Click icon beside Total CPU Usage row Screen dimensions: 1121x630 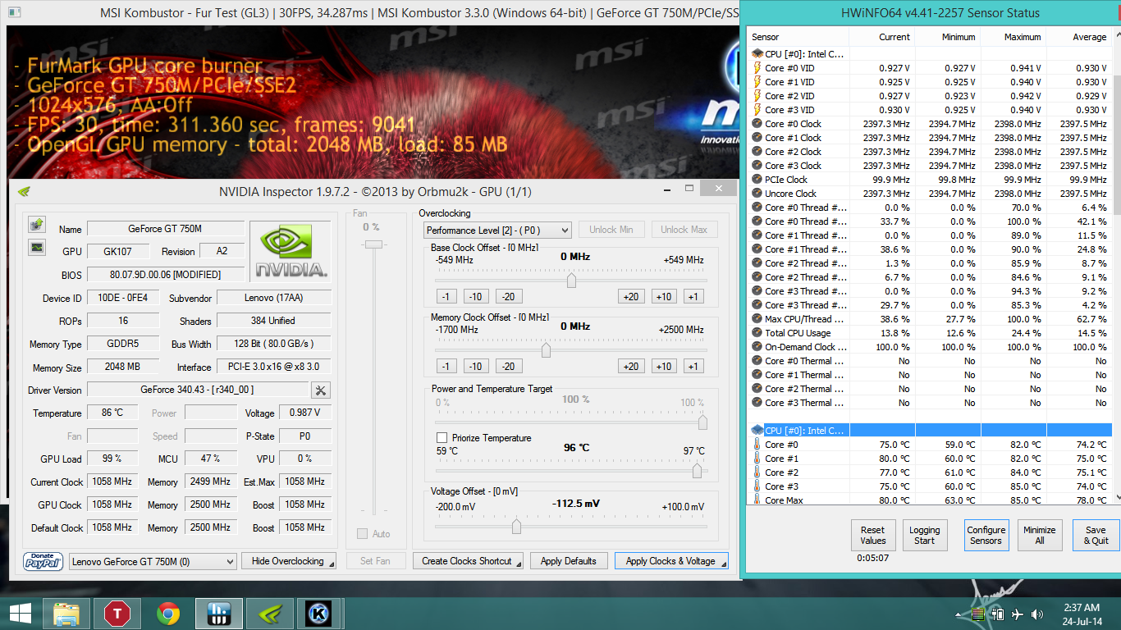click(757, 333)
